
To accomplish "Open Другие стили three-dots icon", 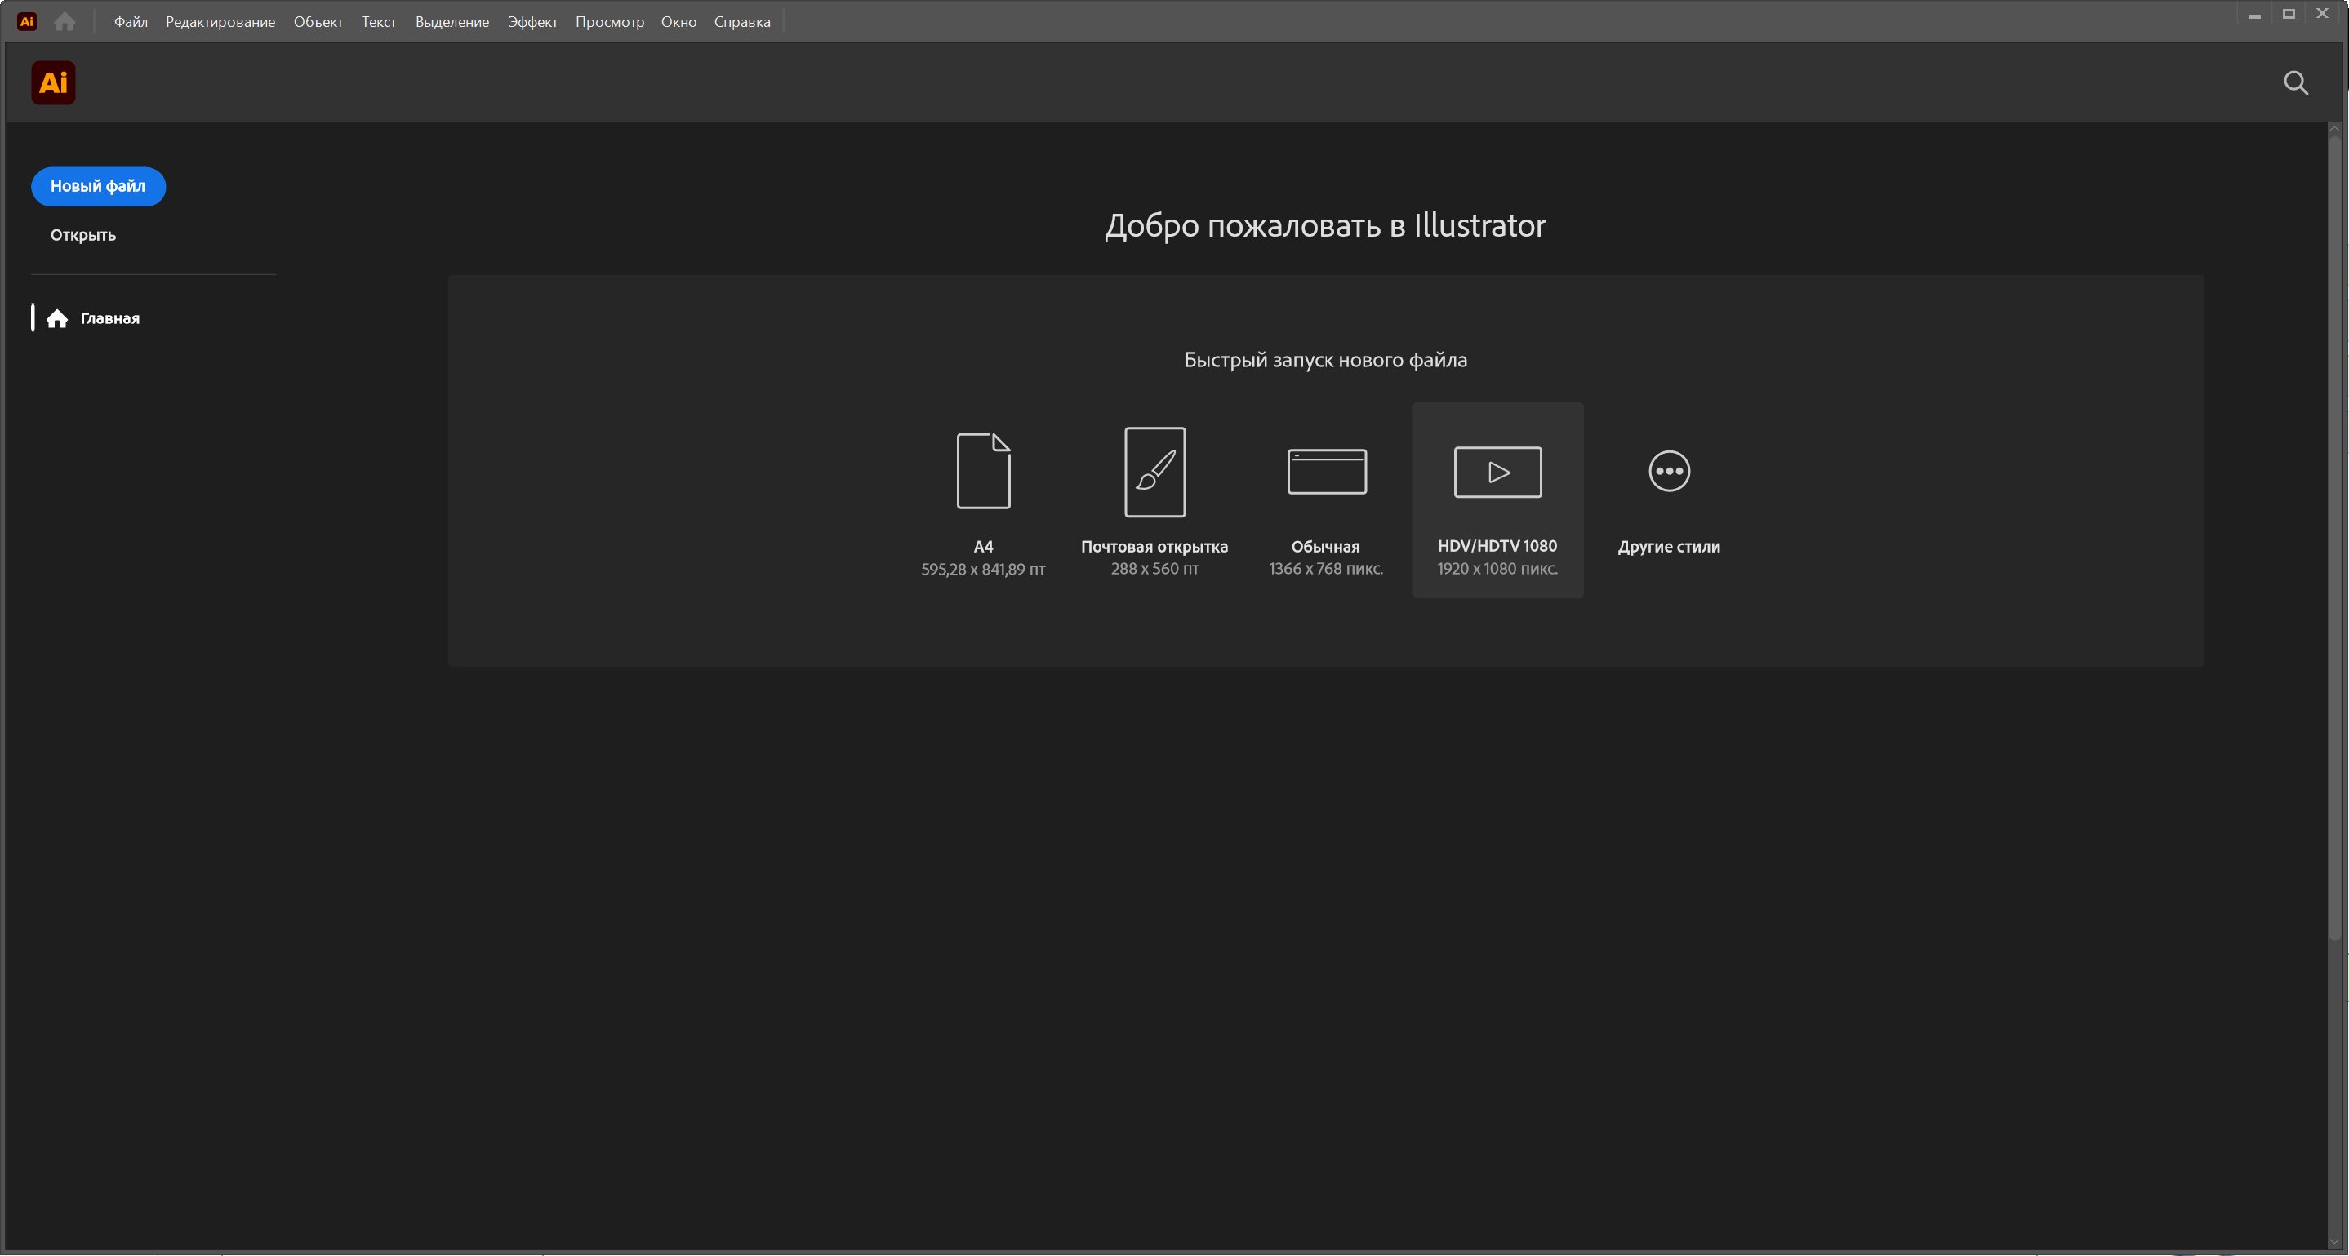I will (x=1669, y=471).
